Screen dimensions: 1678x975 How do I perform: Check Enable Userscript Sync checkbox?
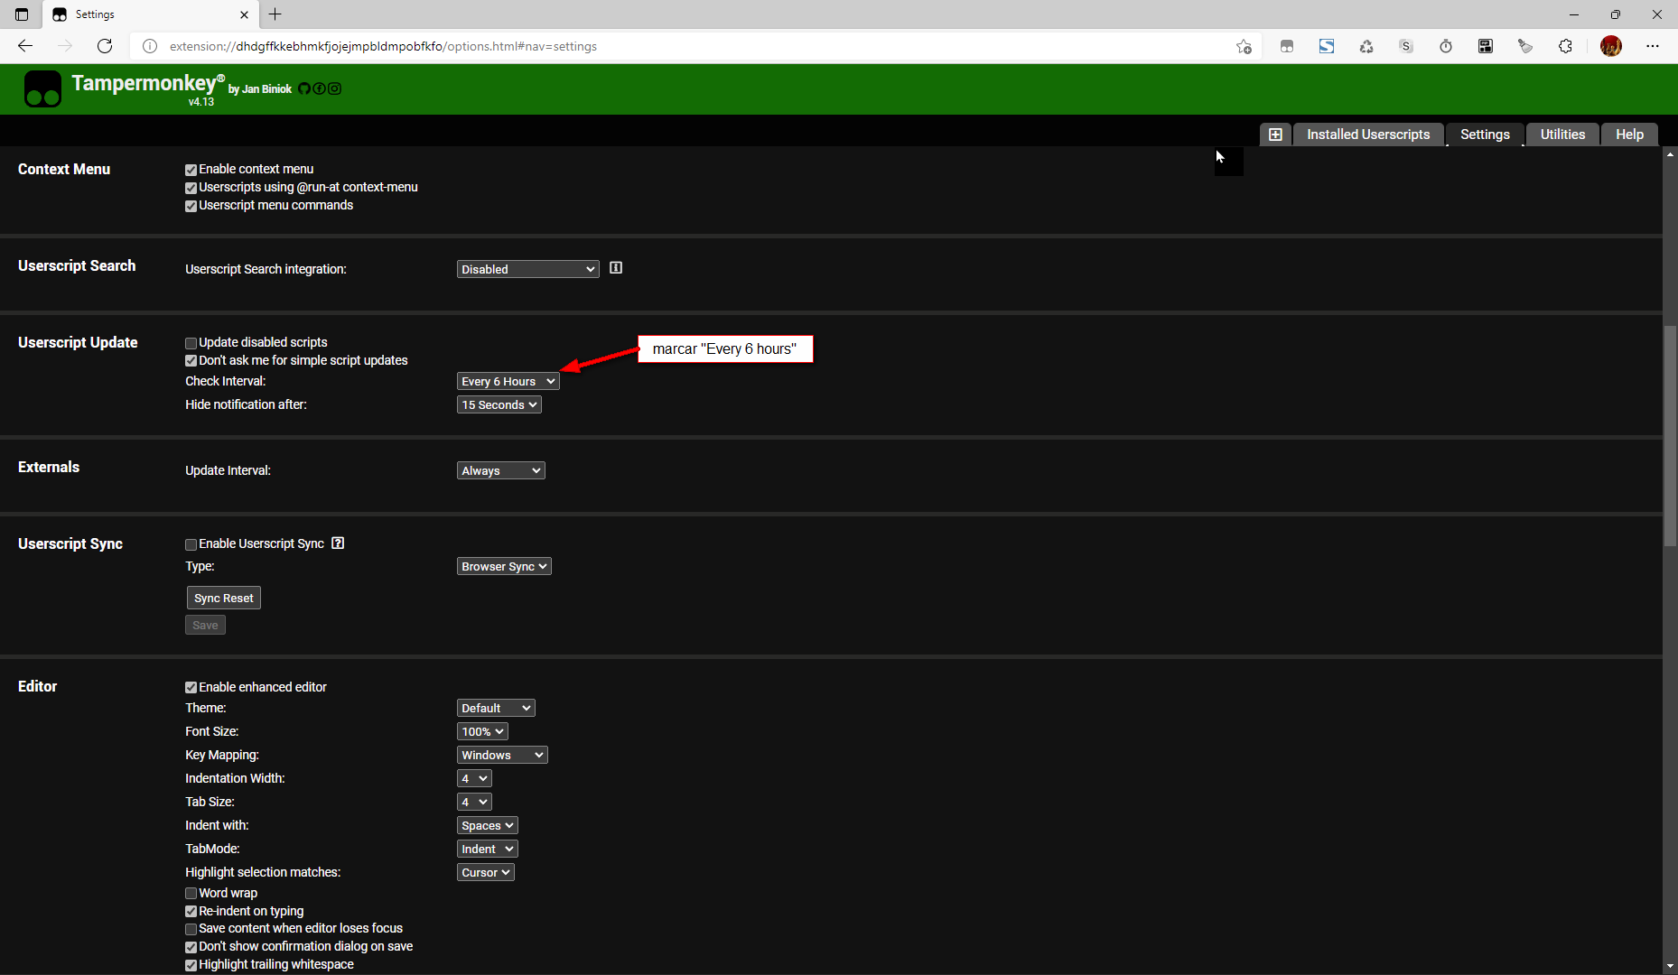pyautogui.click(x=191, y=544)
